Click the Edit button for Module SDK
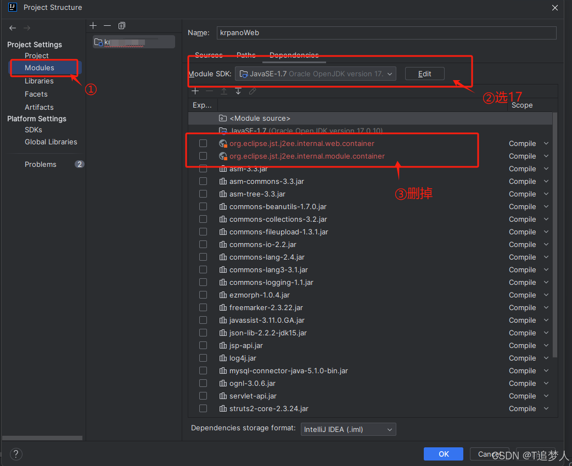The width and height of the screenshot is (572, 466). tap(425, 74)
